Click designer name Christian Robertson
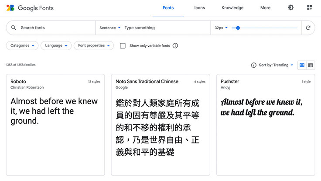The height and width of the screenshot is (181, 321). (x=27, y=87)
